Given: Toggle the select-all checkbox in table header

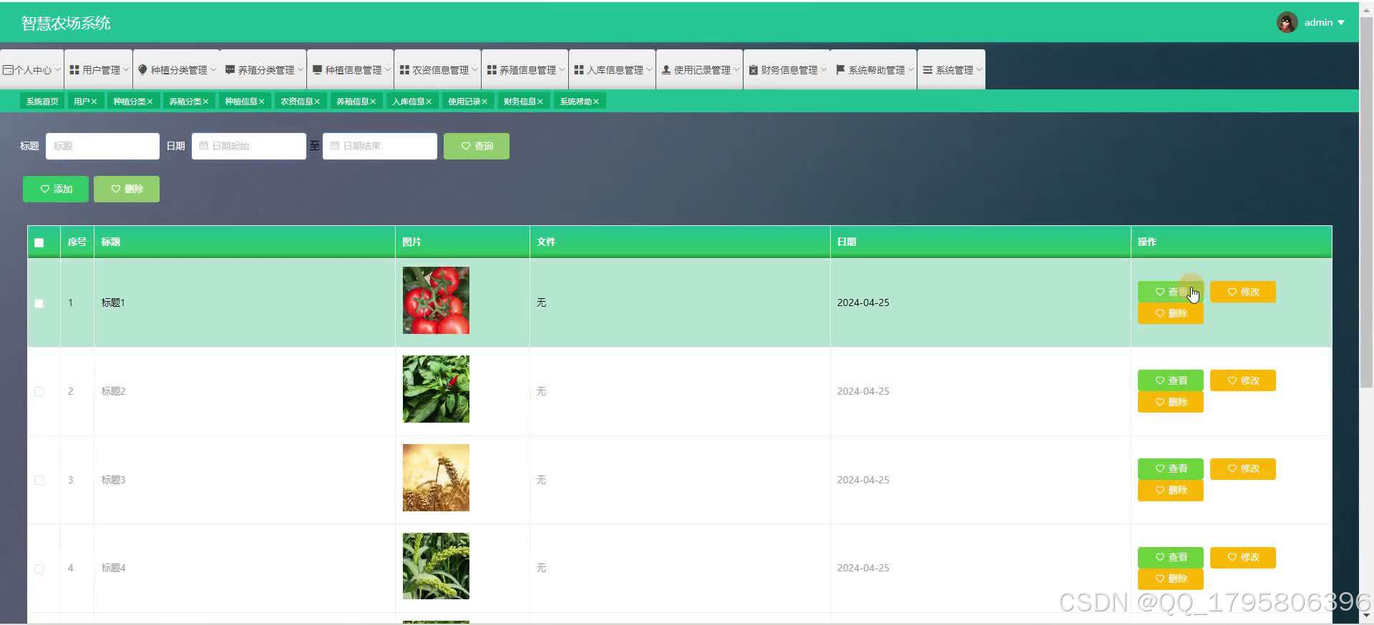Looking at the screenshot, I should coord(39,242).
